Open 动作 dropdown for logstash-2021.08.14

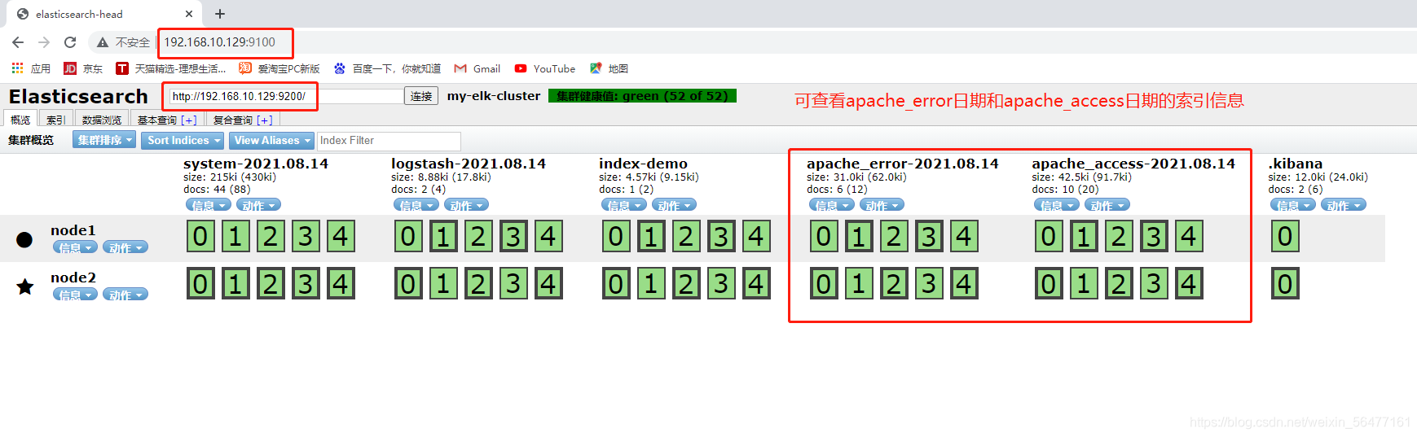[467, 205]
